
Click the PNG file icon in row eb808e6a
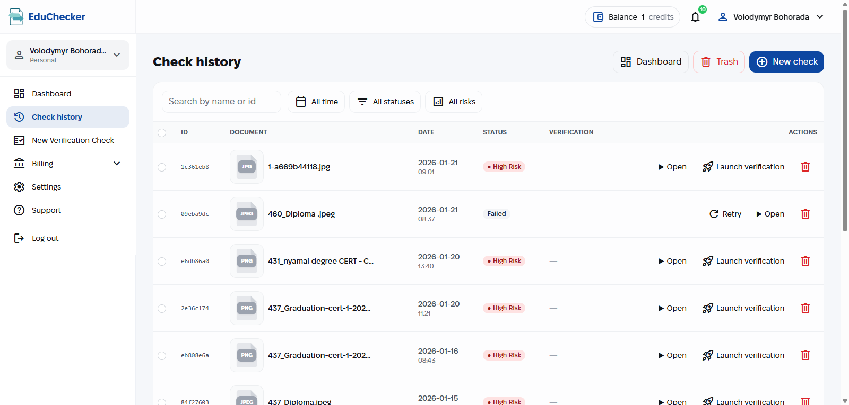point(247,355)
